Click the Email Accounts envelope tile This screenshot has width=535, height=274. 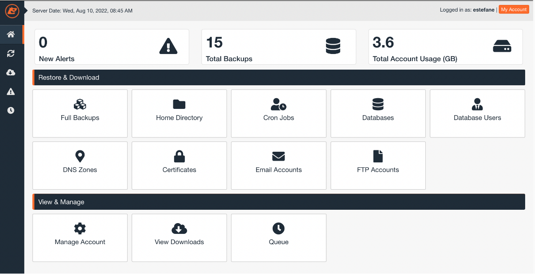click(x=278, y=165)
